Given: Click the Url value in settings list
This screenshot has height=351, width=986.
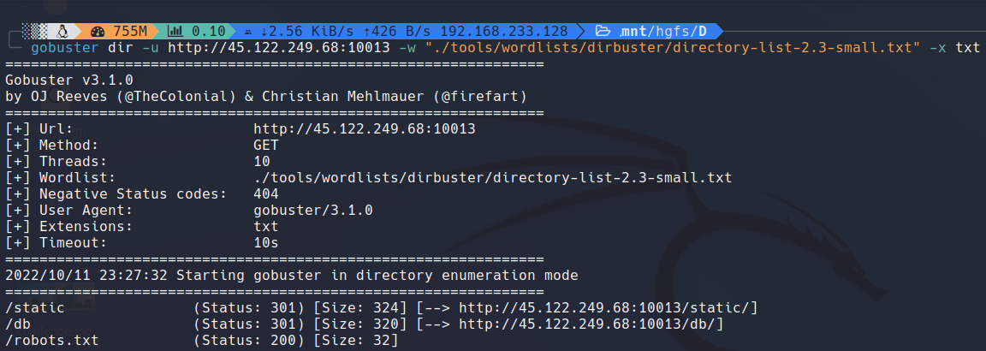Looking at the screenshot, I should (365, 129).
